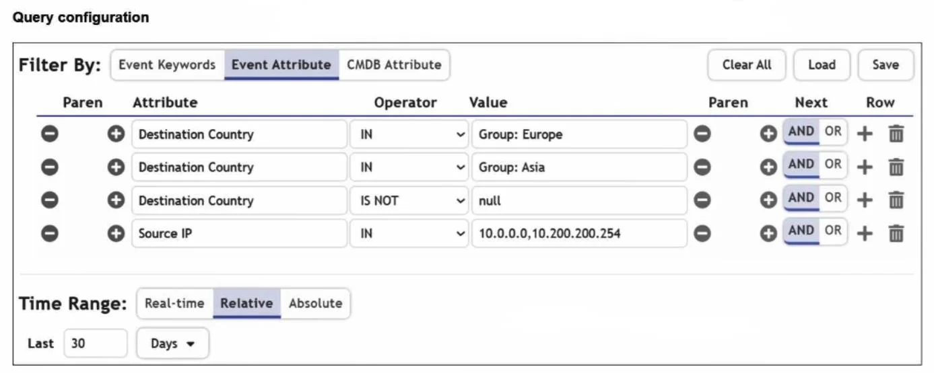Set AND for the null row
The height and width of the screenshot is (373, 934).
(x=801, y=198)
